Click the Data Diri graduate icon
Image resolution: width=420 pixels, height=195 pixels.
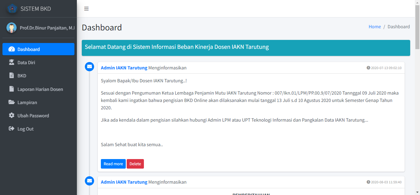[x=12, y=62]
